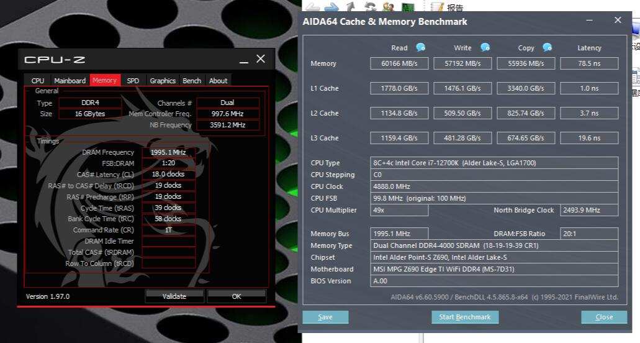Open the 报告 report toolbar button

pos(448,7)
